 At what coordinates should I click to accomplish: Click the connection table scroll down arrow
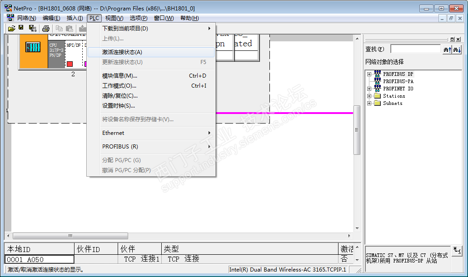(x=357, y=260)
